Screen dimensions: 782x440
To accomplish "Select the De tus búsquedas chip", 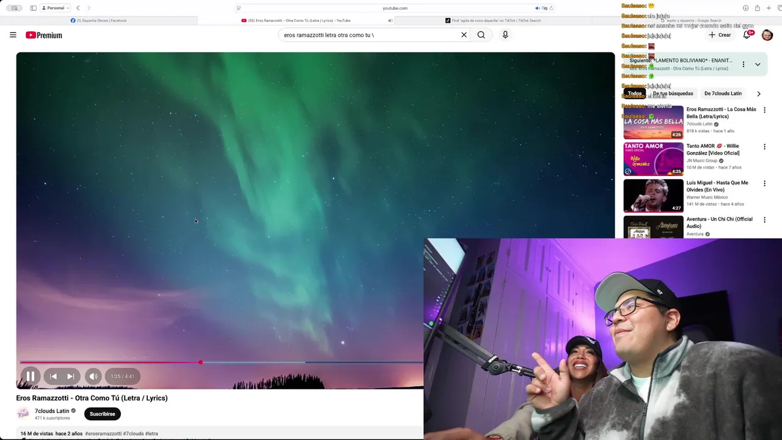I will 673,94.
